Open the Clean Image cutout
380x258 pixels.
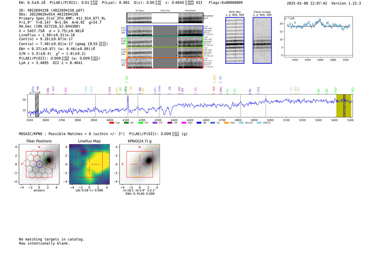262,40
